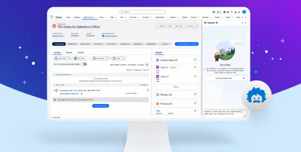Open the Home tab

[68, 17]
